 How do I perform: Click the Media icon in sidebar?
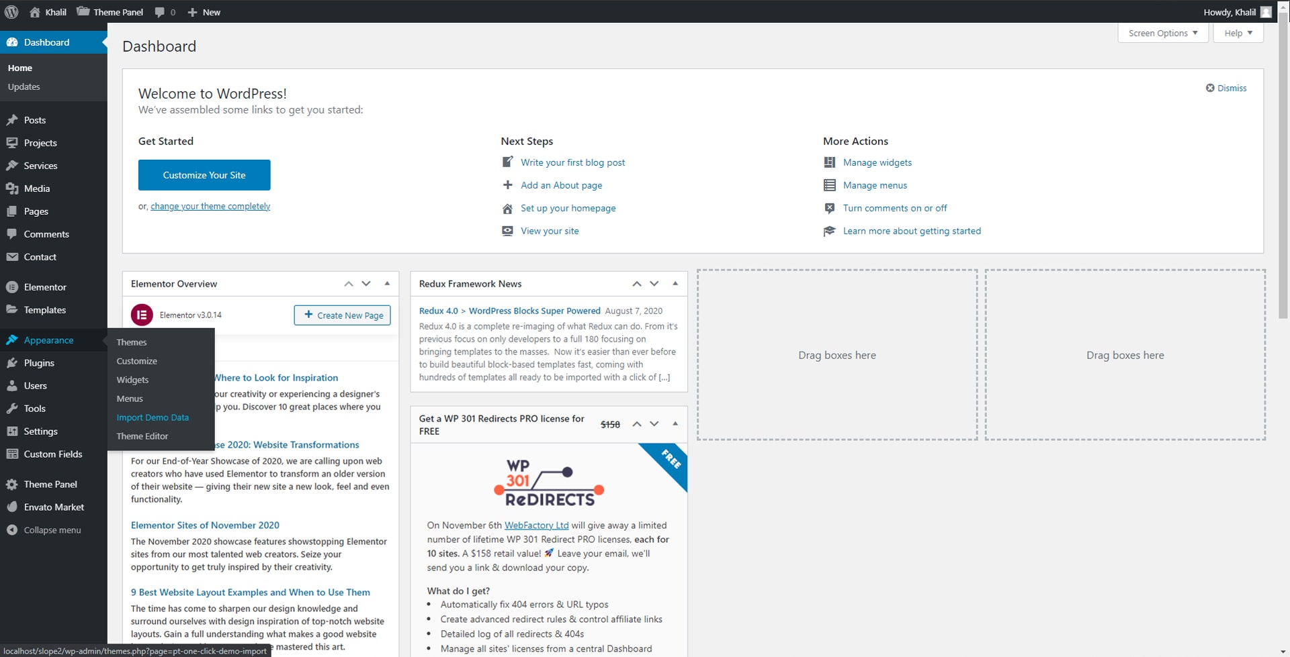pyautogui.click(x=12, y=189)
